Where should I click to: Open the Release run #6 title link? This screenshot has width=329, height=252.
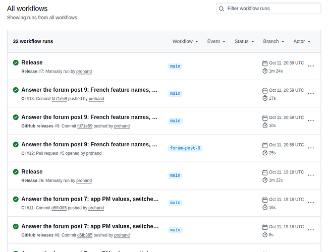[x=32, y=172]
